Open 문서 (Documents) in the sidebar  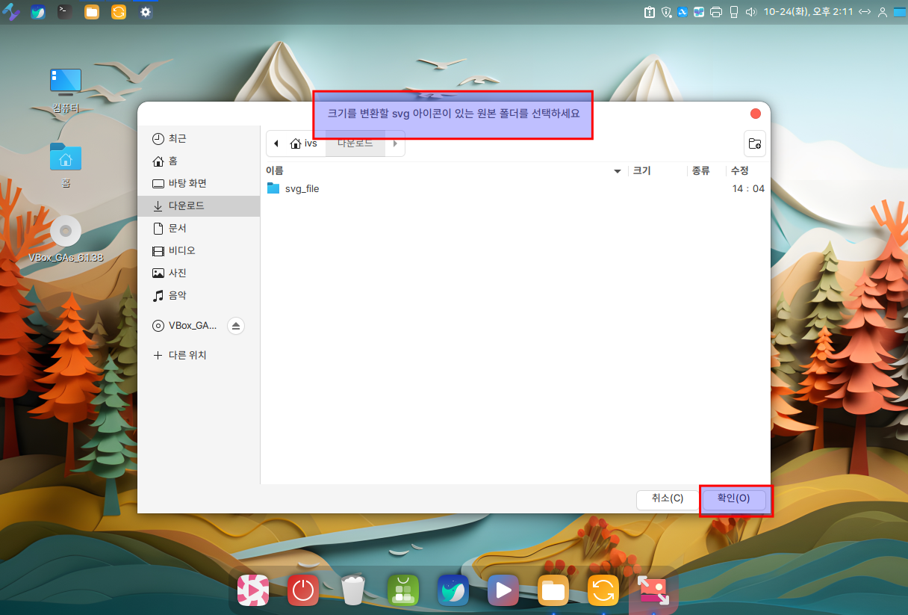pos(199,229)
